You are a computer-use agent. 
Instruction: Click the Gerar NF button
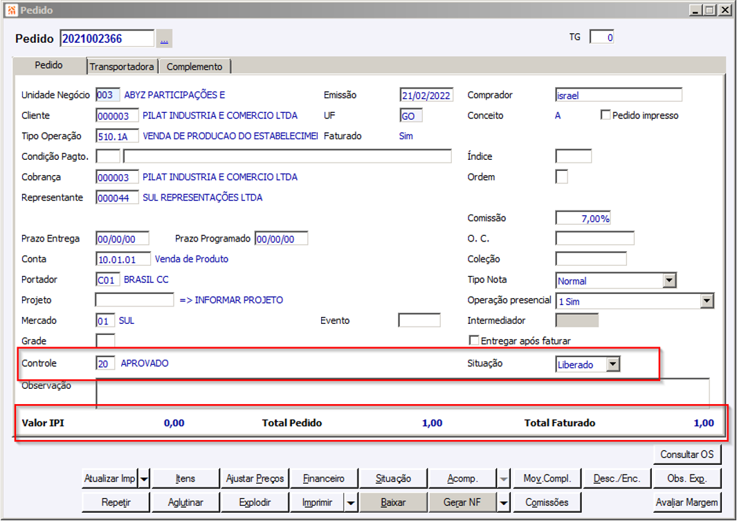(462, 503)
